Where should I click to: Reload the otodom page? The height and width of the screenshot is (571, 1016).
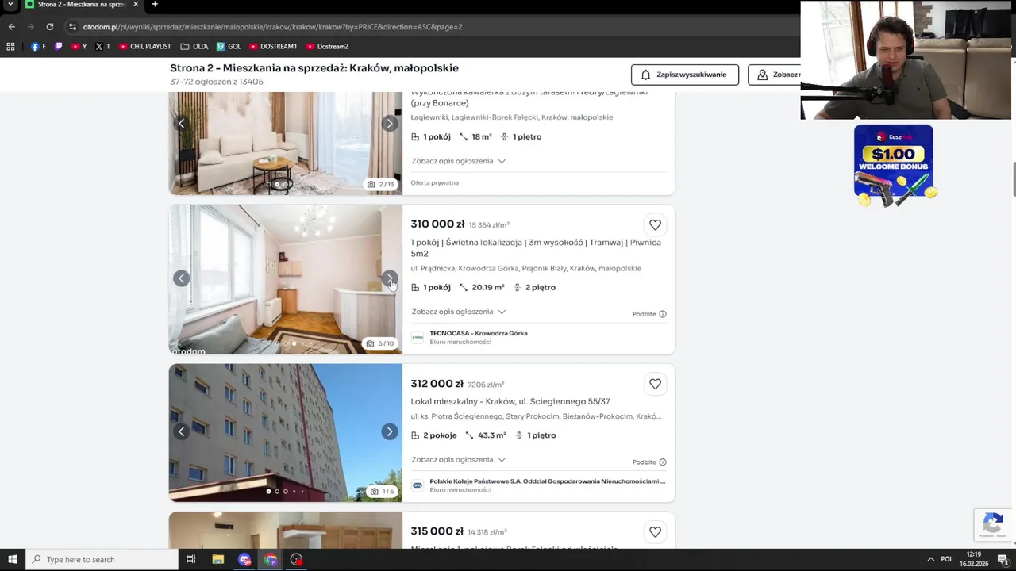tap(49, 26)
